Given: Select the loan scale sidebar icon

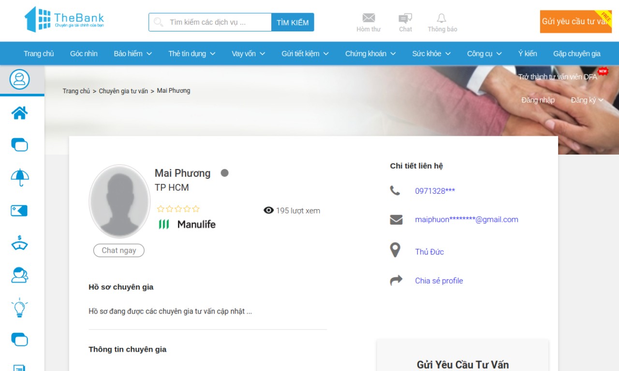Looking at the screenshot, I should coord(20,243).
